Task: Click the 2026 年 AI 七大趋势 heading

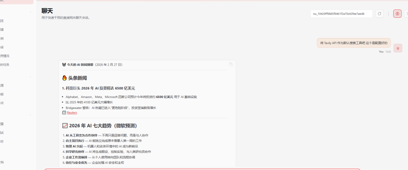Action: pyautogui.click(x=102, y=126)
